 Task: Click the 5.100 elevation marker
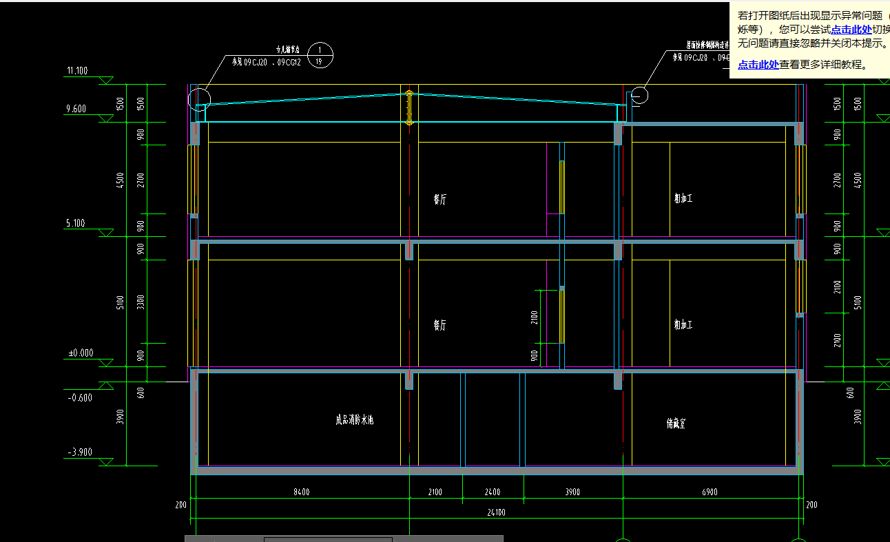tap(76, 223)
